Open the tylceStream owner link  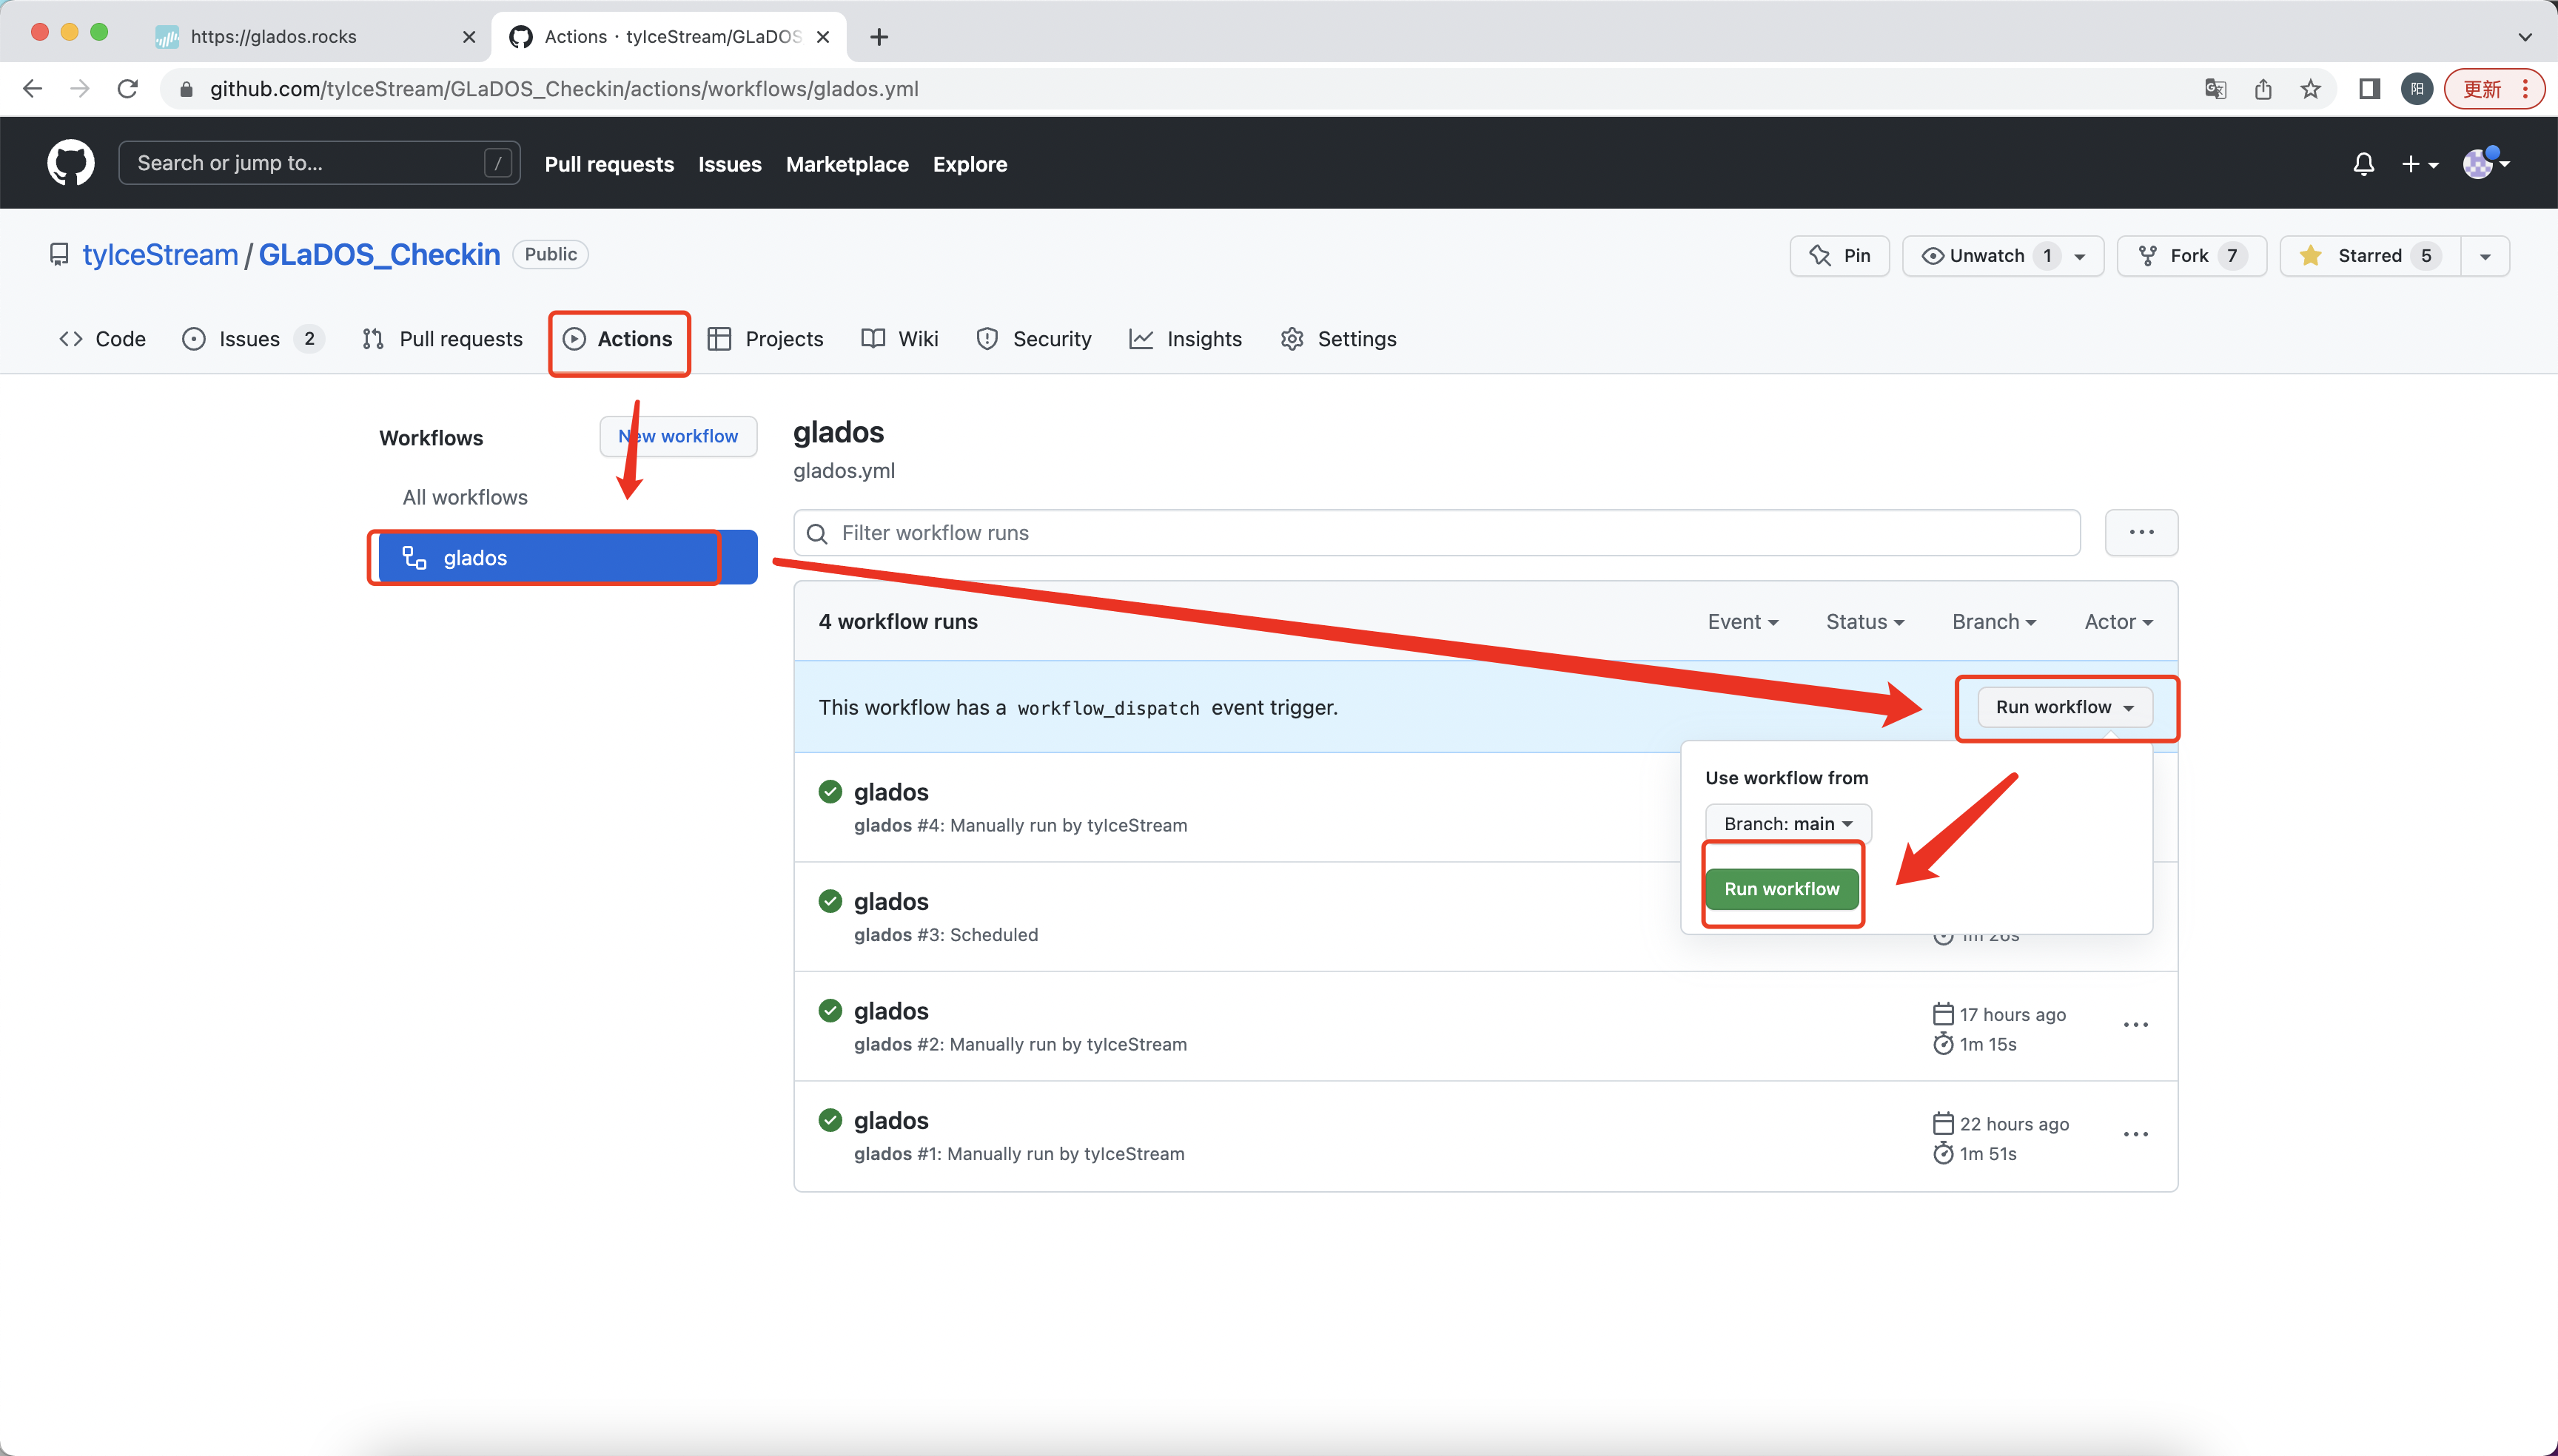coord(160,255)
